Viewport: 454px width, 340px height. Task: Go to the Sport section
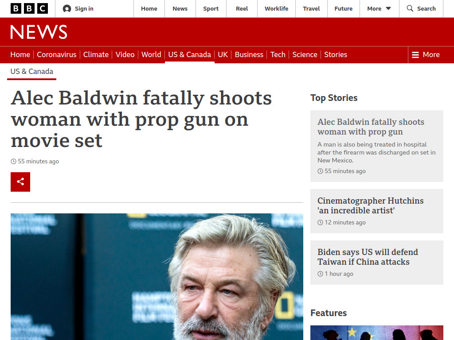[211, 9]
